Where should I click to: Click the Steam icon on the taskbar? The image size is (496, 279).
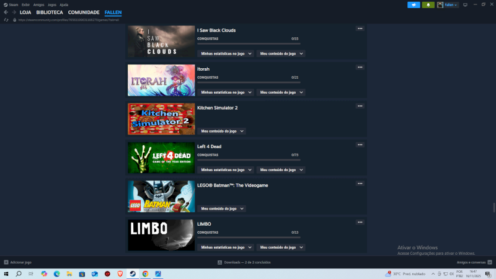point(133,274)
